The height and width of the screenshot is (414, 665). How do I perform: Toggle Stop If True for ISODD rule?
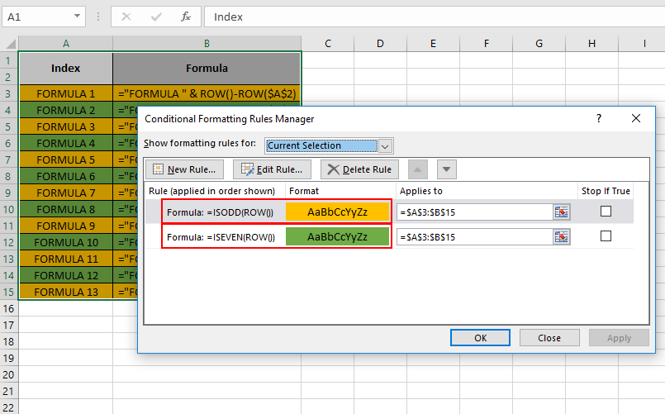point(606,212)
